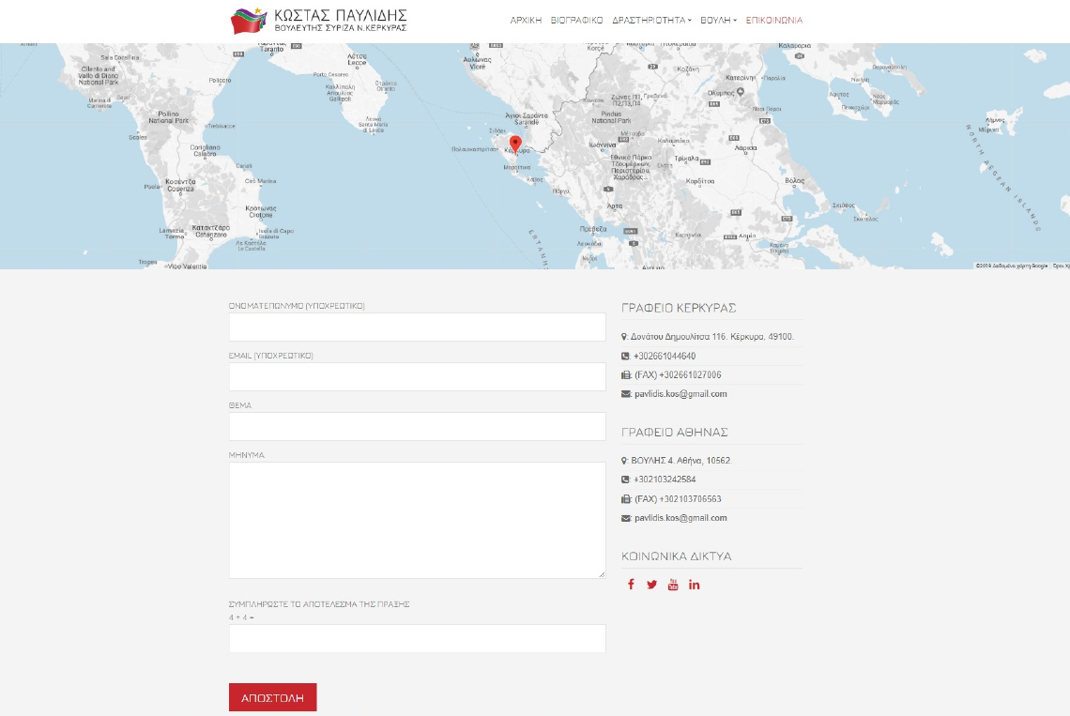
Task: Click the location icon beside ΒΟΥΛΗΣ 4 address
Action: [x=624, y=461]
